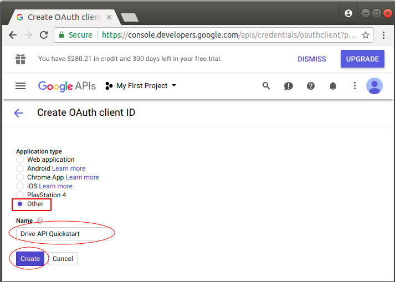Reload the current page

(44, 35)
